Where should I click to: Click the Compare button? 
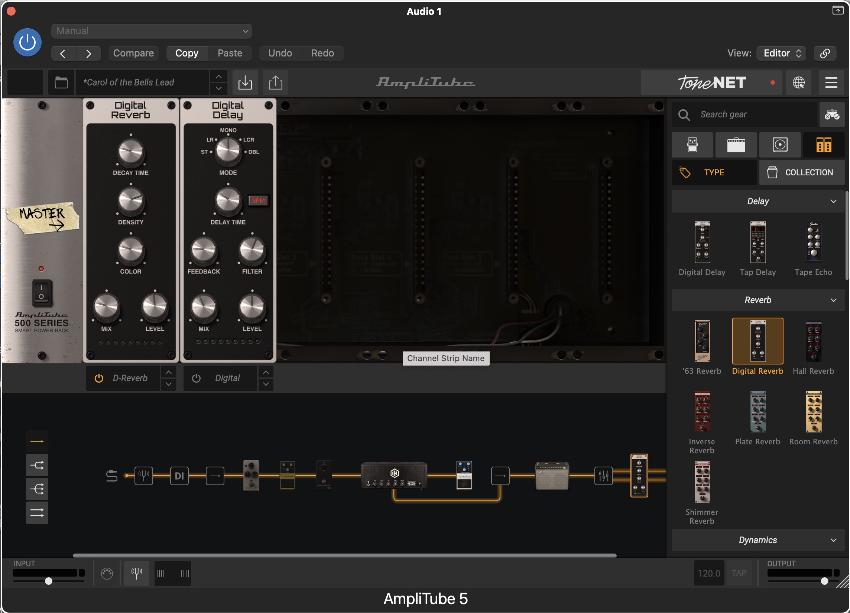pos(133,53)
